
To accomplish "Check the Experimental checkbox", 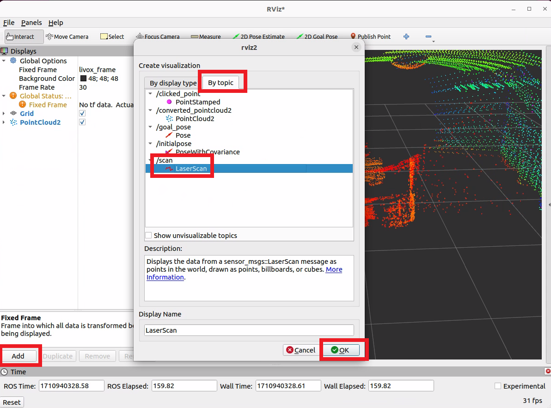I will pyautogui.click(x=498, y=386).
